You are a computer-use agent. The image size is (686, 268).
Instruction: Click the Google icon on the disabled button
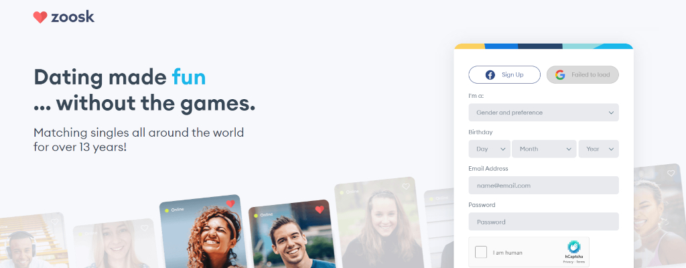(560, 75)
